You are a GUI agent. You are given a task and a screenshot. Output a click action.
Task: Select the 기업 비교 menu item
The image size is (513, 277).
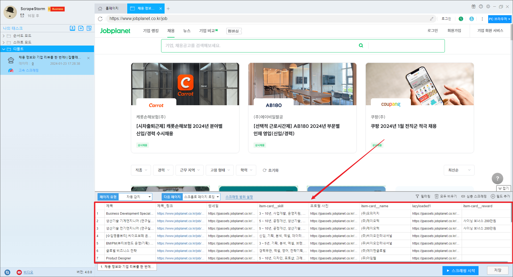[x=208, y=31]
